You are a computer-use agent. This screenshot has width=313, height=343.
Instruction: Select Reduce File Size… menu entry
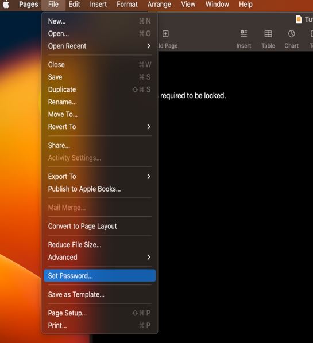pos(100,244)
